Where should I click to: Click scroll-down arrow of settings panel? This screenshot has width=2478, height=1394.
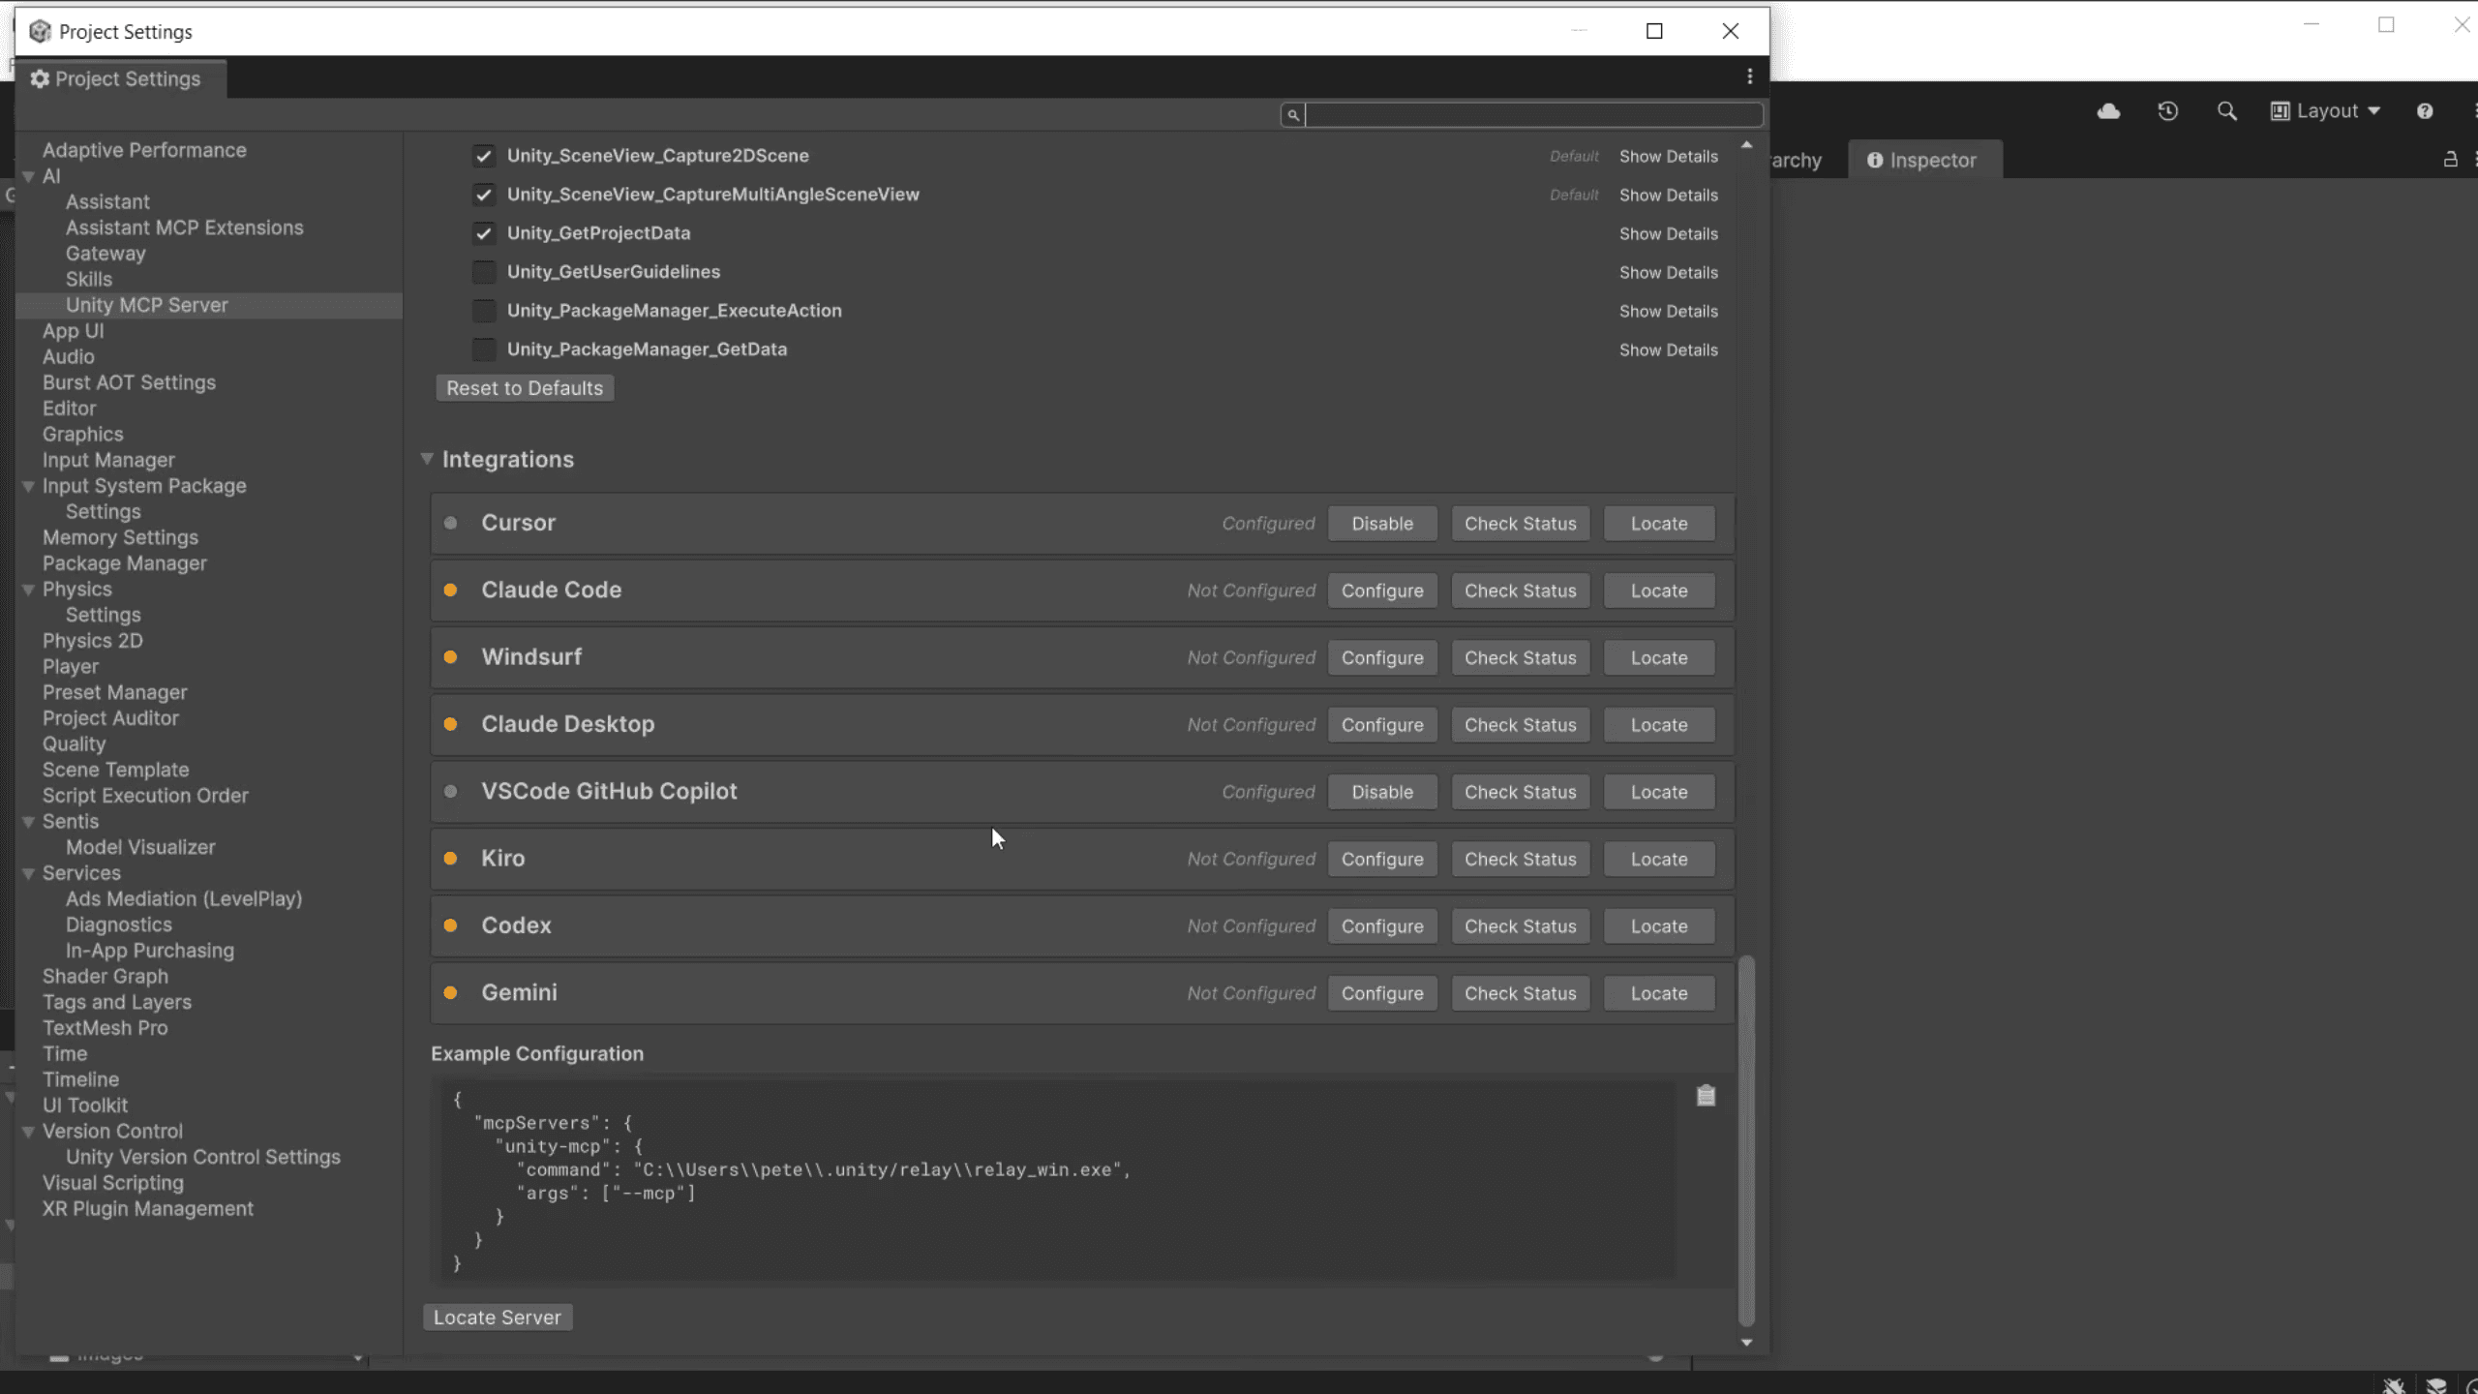pyautogui.click(x=1746, y=1342)
